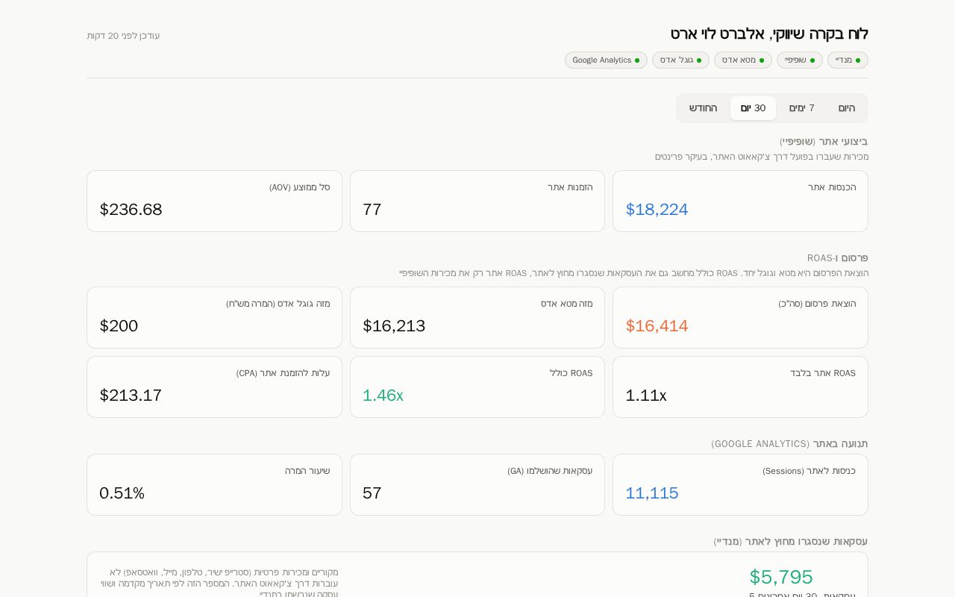The width and height of the screenshot is (955, 597).
Task: Click the גוגל אדס source chip
Action: pyautogui.click(x=680, y=60)
